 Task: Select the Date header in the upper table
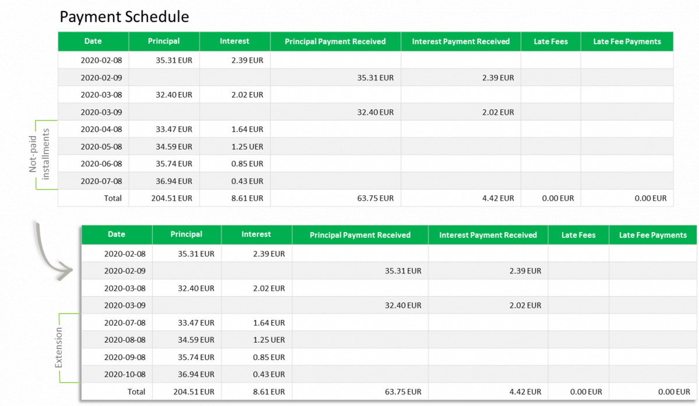[x=93, y=41]
